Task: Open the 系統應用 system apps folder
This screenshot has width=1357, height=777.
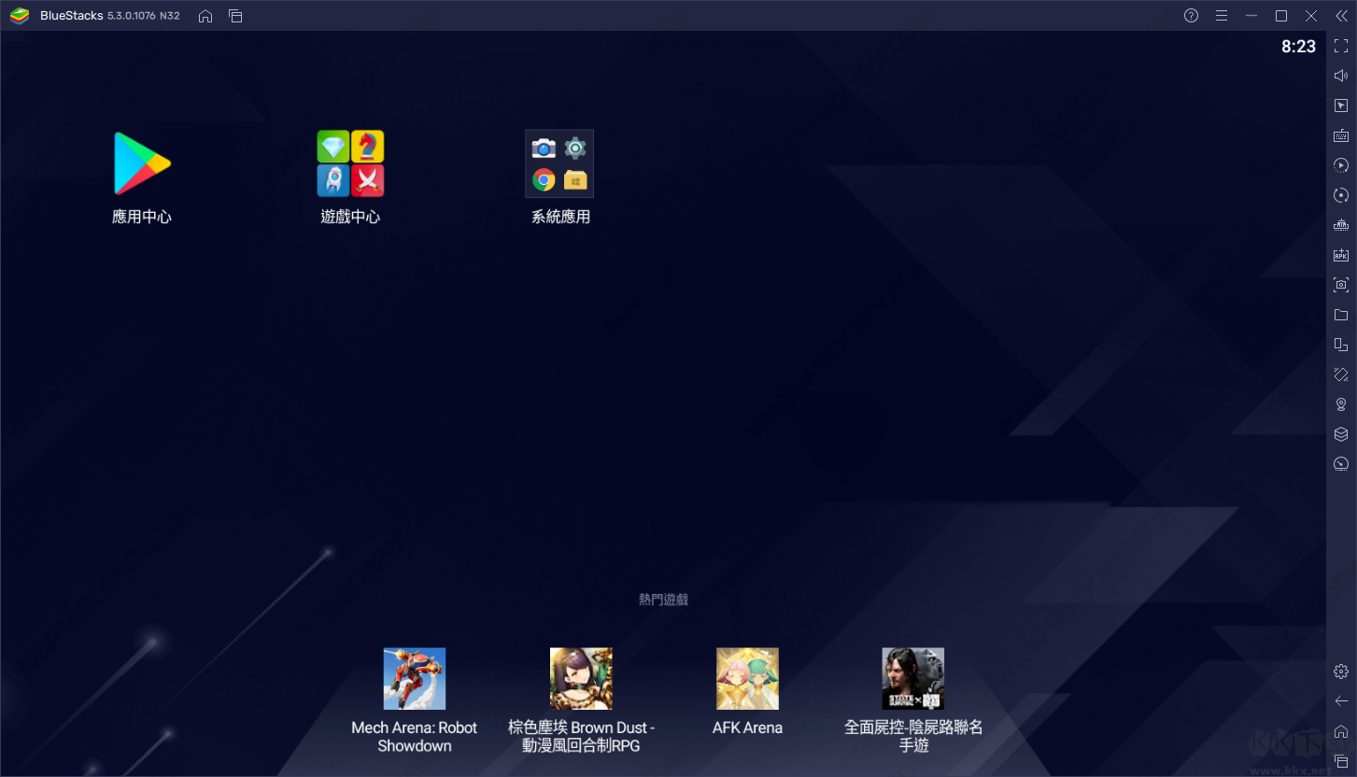Action: click(x=559, y=163)
